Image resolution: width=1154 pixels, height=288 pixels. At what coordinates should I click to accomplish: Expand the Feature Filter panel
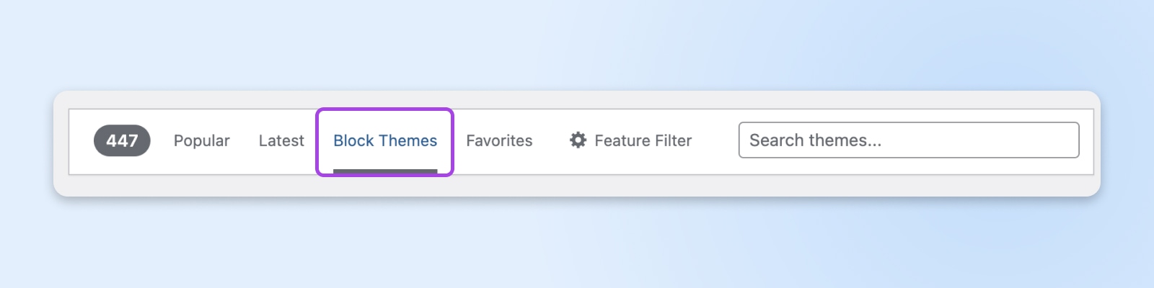[642, 140]
